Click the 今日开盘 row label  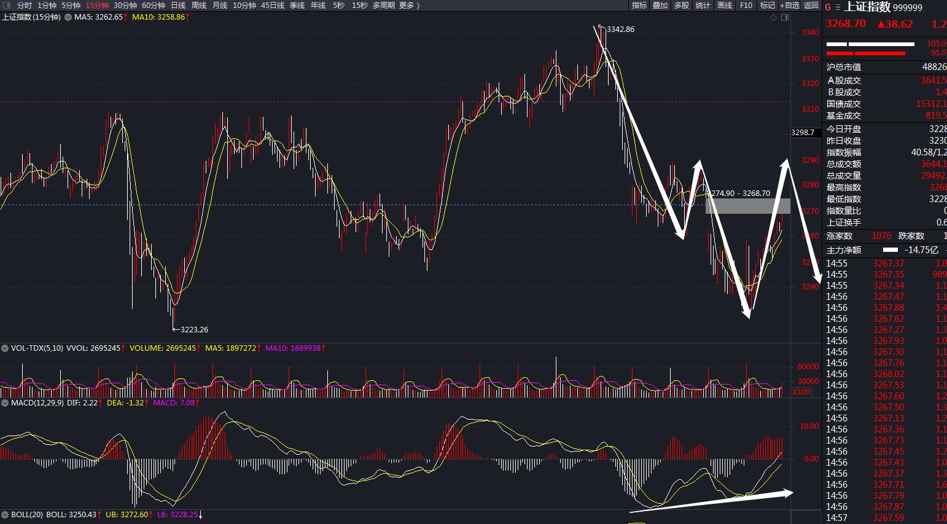point(844,129)
